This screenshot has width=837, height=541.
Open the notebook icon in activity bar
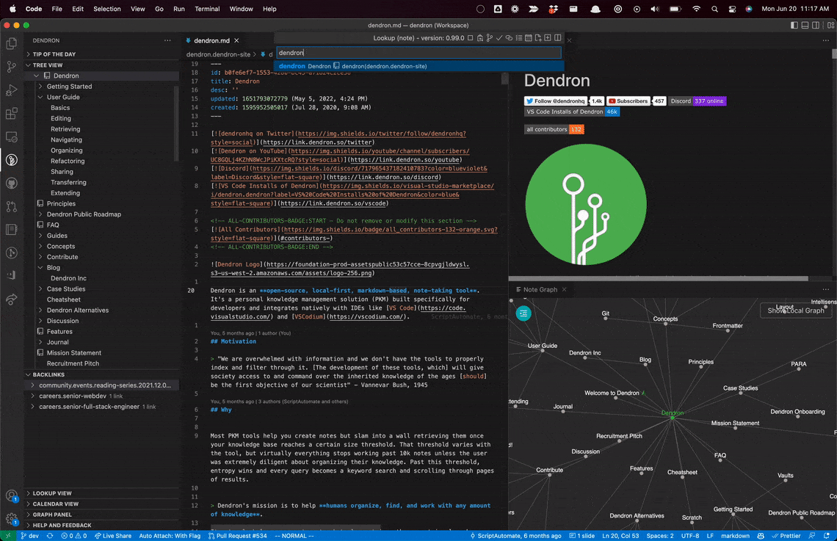pyautogui.click(x=11, y=230)
